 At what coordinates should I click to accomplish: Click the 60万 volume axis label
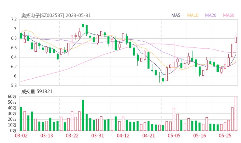tap(12, 97)
